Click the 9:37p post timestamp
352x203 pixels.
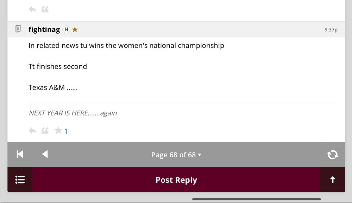click(x=331, y=30)
